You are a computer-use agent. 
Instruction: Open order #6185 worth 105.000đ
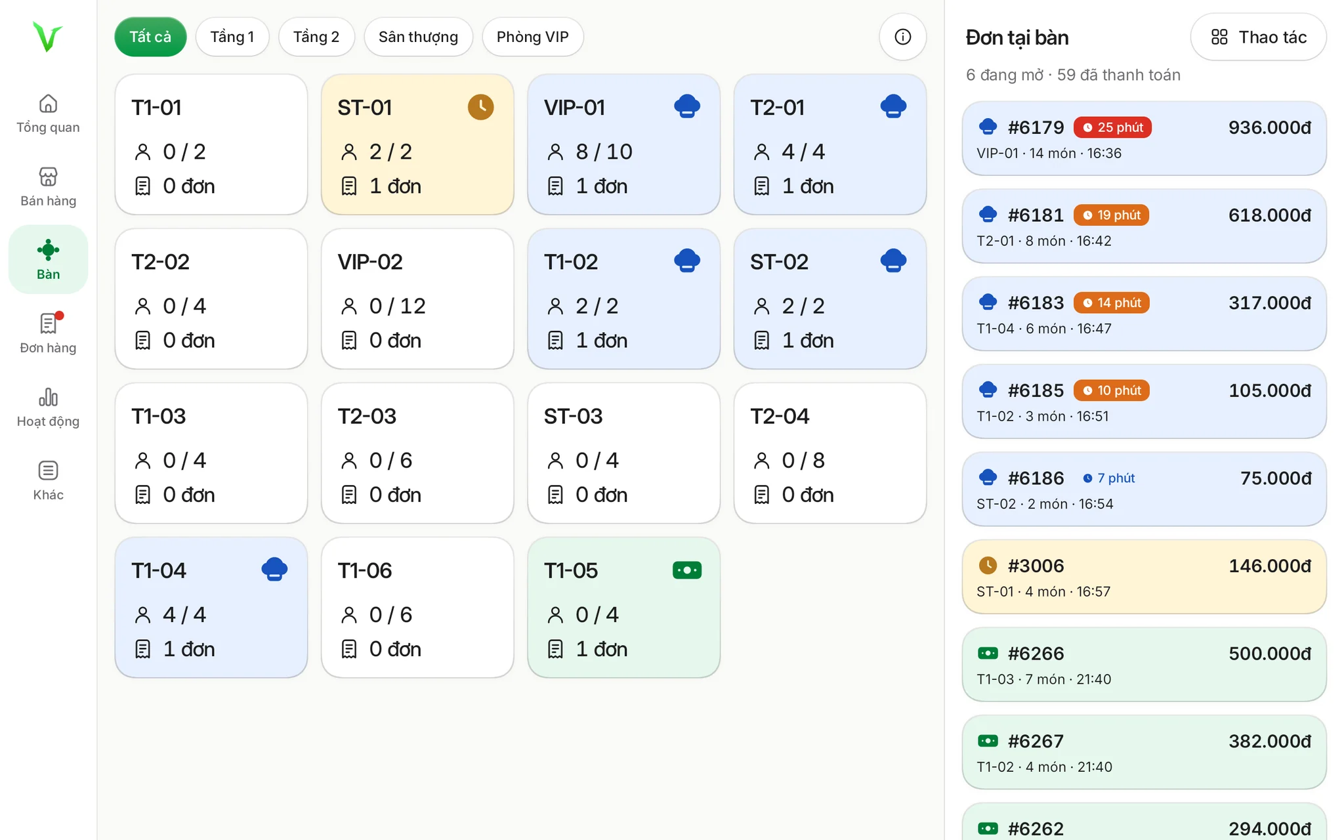pos(1144,402)
